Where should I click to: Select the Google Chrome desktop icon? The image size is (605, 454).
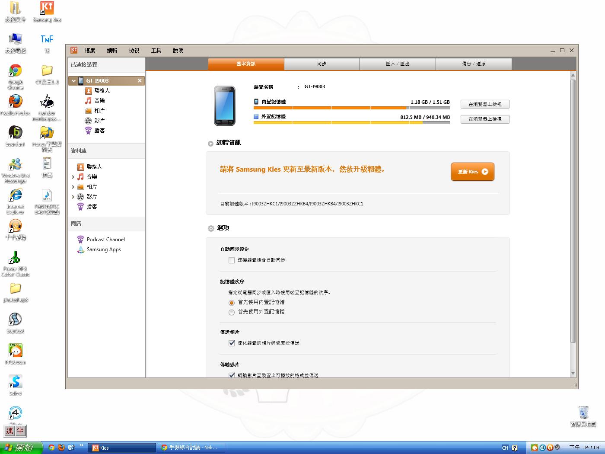16,77
